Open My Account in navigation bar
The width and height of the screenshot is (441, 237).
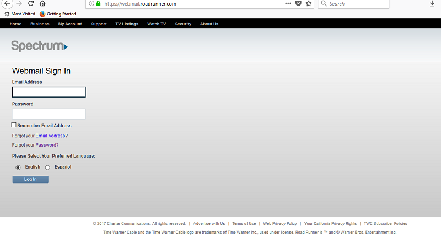click(70, 24)
